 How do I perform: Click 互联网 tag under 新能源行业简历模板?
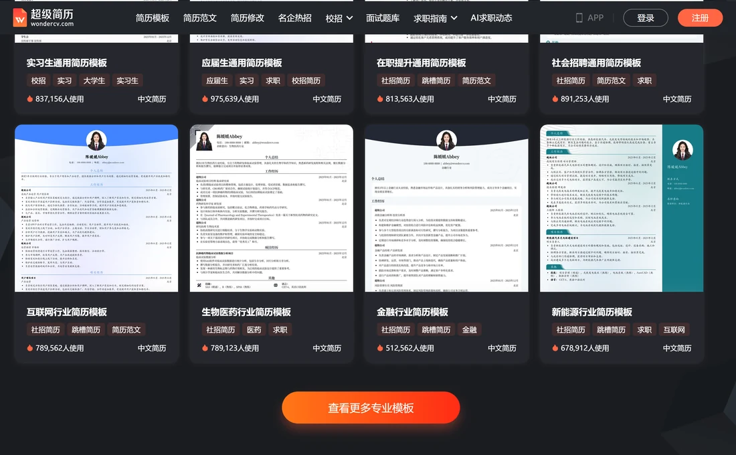click(674, 330)
